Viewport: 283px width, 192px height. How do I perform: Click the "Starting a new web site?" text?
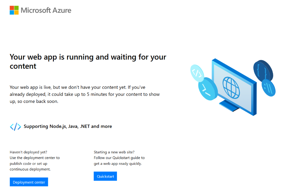click(114, 152)
